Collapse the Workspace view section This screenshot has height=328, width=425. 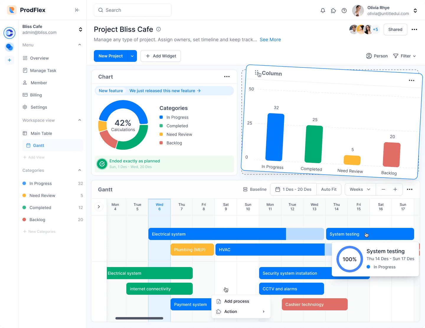click(80, 120)
